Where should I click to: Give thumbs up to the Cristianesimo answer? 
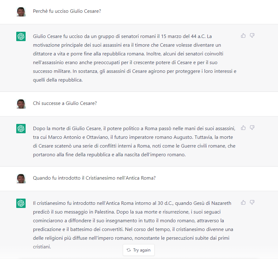243,203
